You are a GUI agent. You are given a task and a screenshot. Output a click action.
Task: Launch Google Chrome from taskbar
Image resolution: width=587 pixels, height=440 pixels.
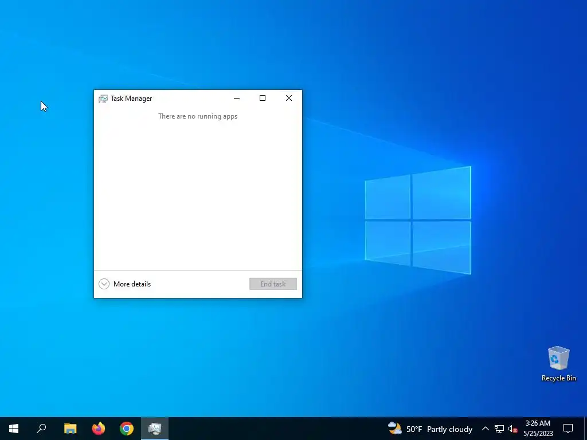click(x=127, y=429)
